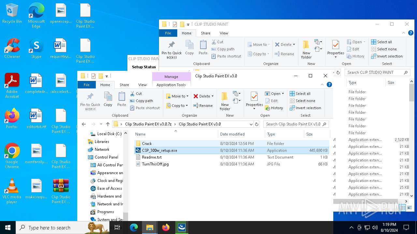Open Application Tools tab
This screenshot has height=234, width=417.
[171, 85]
